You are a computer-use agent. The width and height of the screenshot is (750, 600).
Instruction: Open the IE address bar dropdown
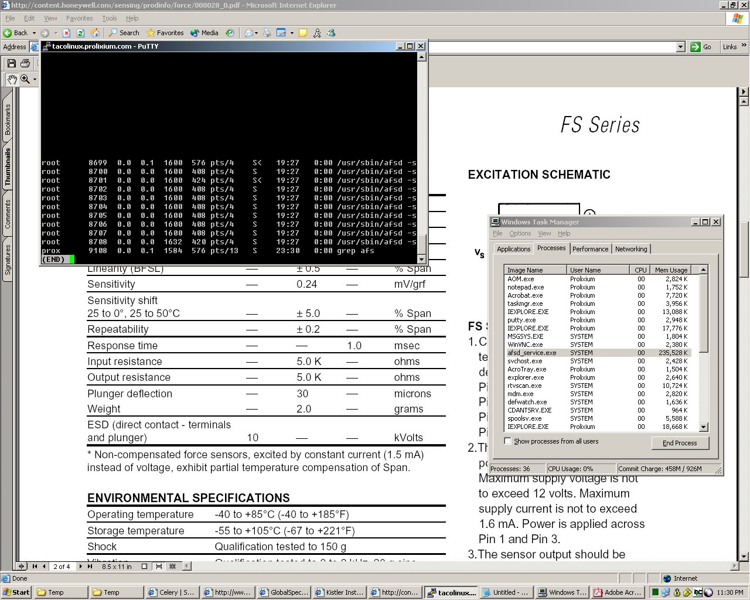(680, 47)
